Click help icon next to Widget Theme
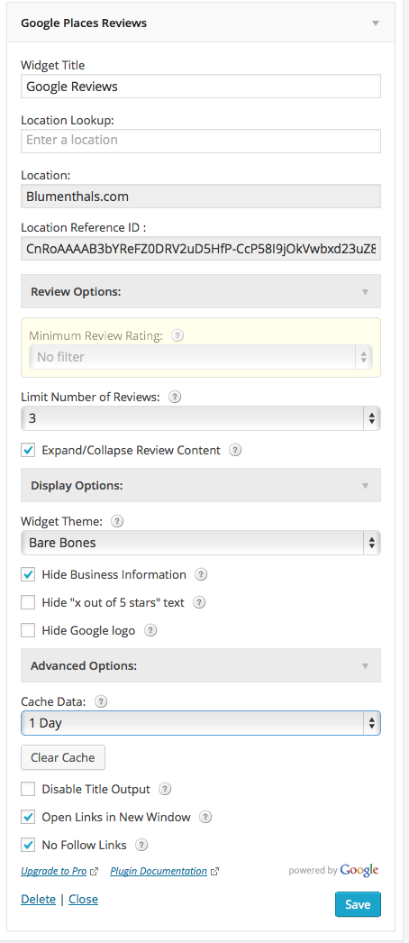Screen dimensions: 409x943 pyautogui.click(x=118, y=521)
